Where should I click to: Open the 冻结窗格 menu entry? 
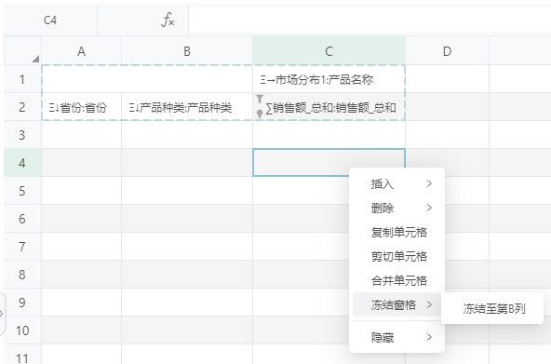tap(396, 304)
